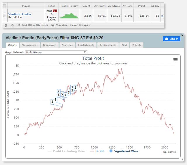The height and width of the screenshot is (165, 187).
Task: Open the Statistics tab
Action: click(x=67, y=45)
